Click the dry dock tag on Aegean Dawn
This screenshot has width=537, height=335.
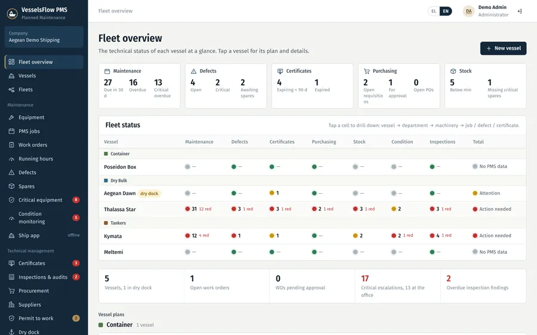pyautogui.click(x=149, y=193)
